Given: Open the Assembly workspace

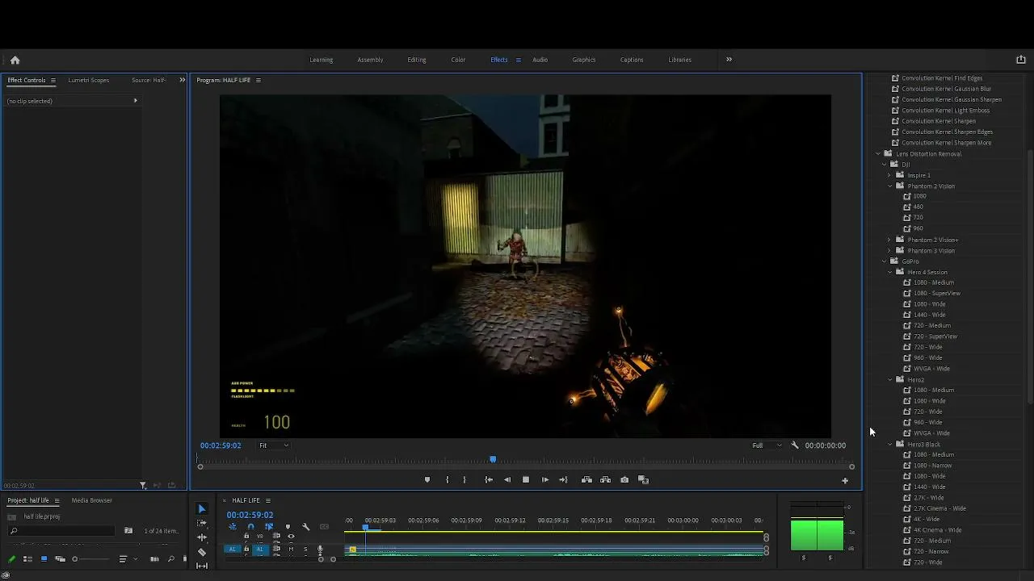Looking at the screenshot, I should click(x=370, y=60).
